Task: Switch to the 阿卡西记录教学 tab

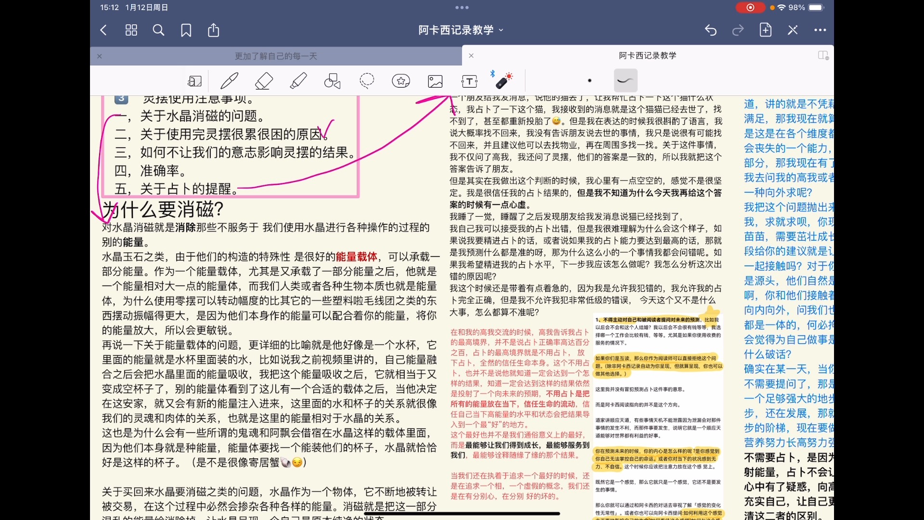Action: coord(647,56)
